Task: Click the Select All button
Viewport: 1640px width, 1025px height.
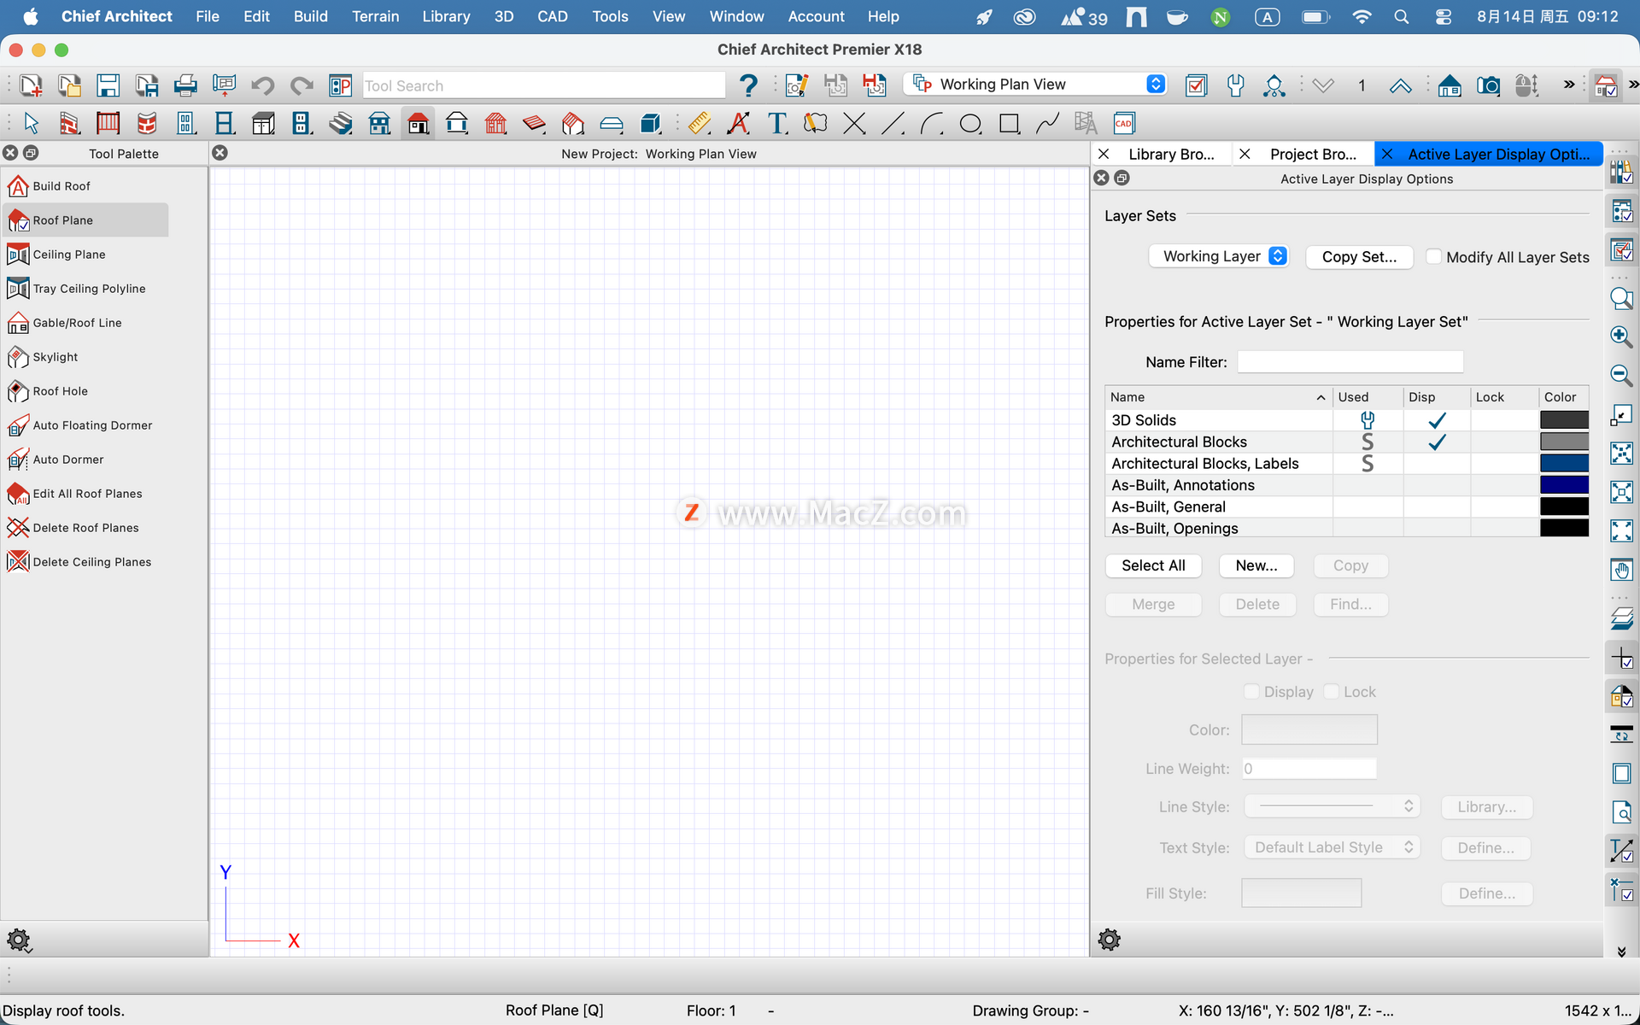Action: click(1153, 565)
